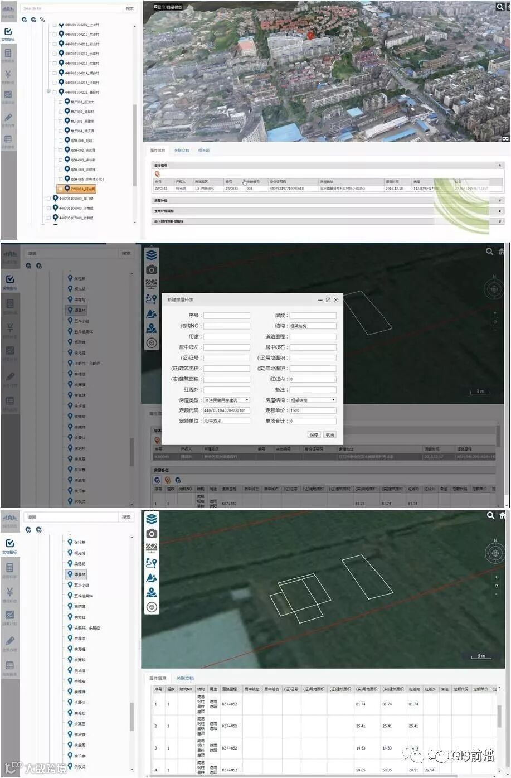This screenshot has height=778, width=511.
Task: Click the camera snapshot tool in middle panel
Action: pos(152,269)
